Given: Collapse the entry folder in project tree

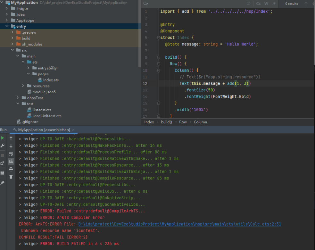Looking at the screenshot, I should point(7,26).
